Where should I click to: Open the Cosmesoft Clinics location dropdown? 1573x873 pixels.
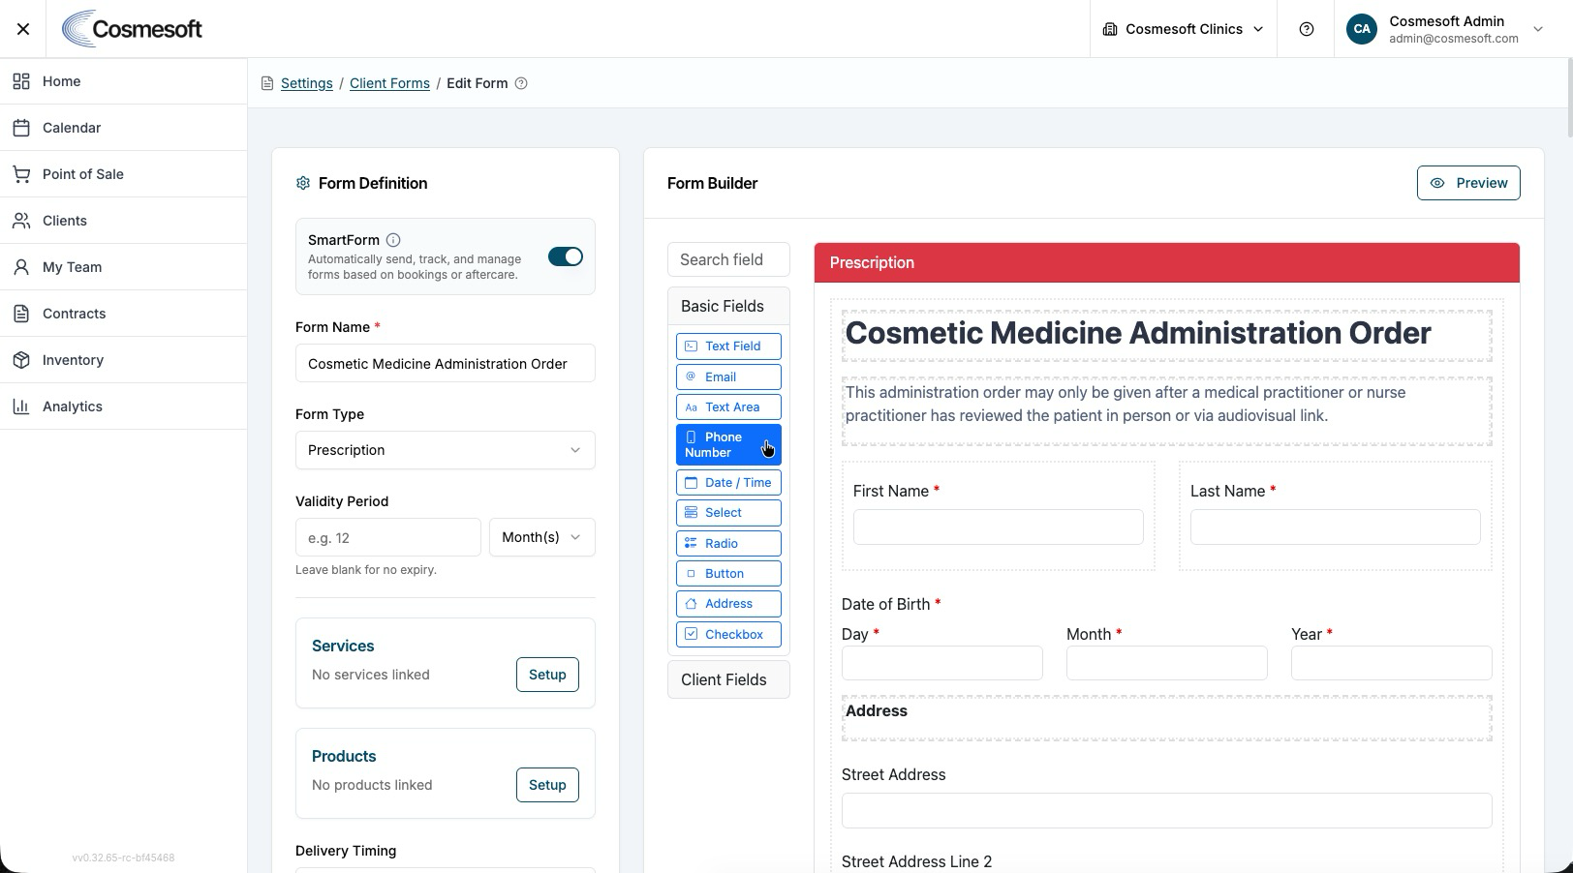coord(1184,29)
